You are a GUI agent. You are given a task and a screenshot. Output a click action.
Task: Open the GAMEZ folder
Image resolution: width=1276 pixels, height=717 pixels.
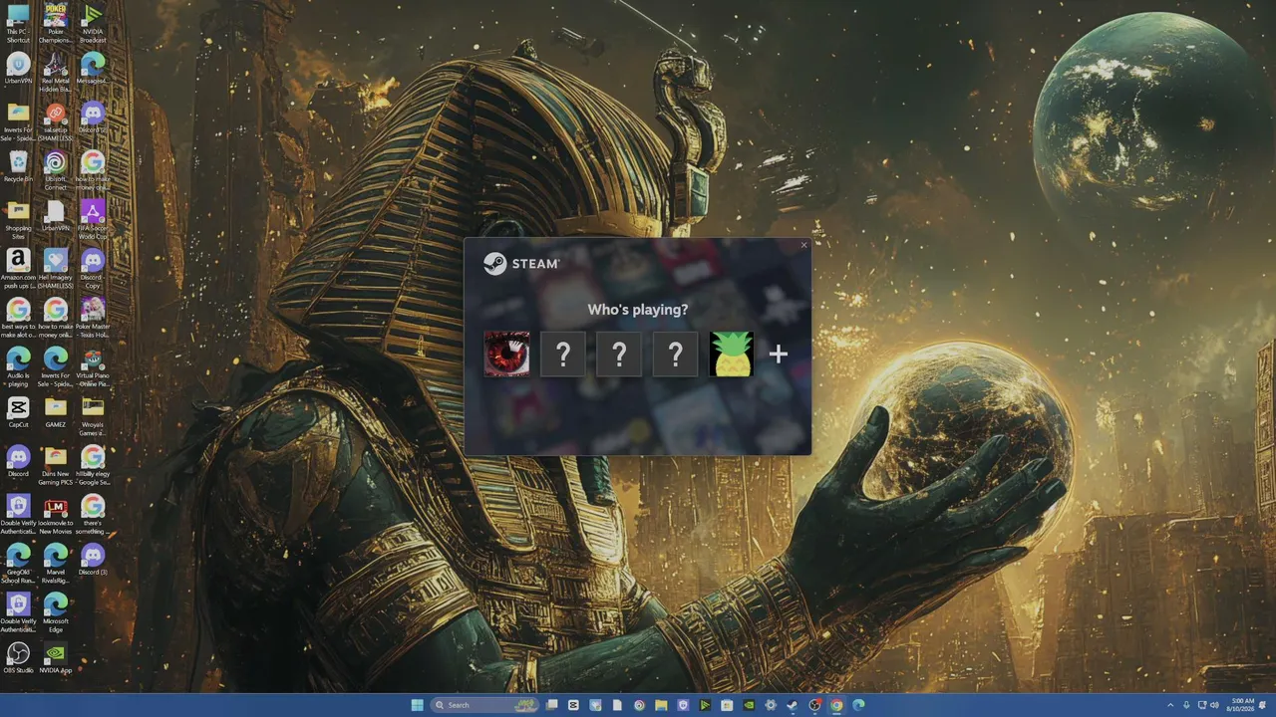pyautogui.click(x=56, y=412)
